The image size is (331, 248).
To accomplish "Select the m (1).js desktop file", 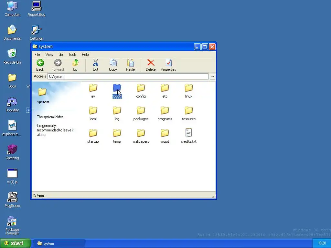I will pyautogui.click(x=12, y=176).
